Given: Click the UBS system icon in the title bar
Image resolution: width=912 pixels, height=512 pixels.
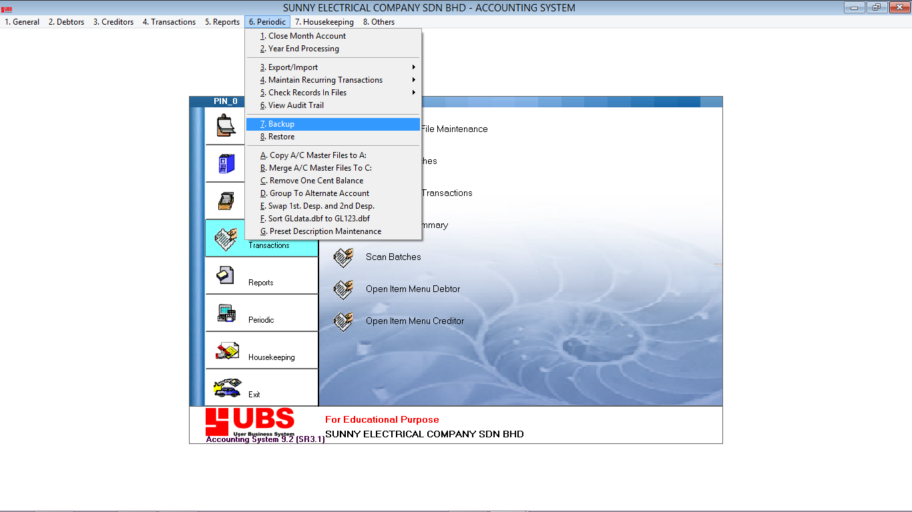Looking at the screenshot, I should tap(7, 7).
